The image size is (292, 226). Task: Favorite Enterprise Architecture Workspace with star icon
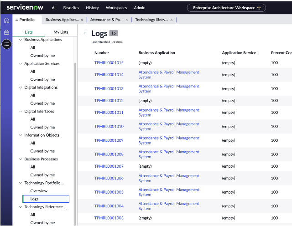pos(259,8)
